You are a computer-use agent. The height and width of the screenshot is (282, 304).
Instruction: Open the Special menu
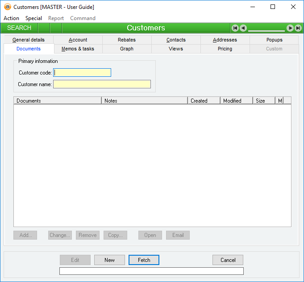click(33, 18)
